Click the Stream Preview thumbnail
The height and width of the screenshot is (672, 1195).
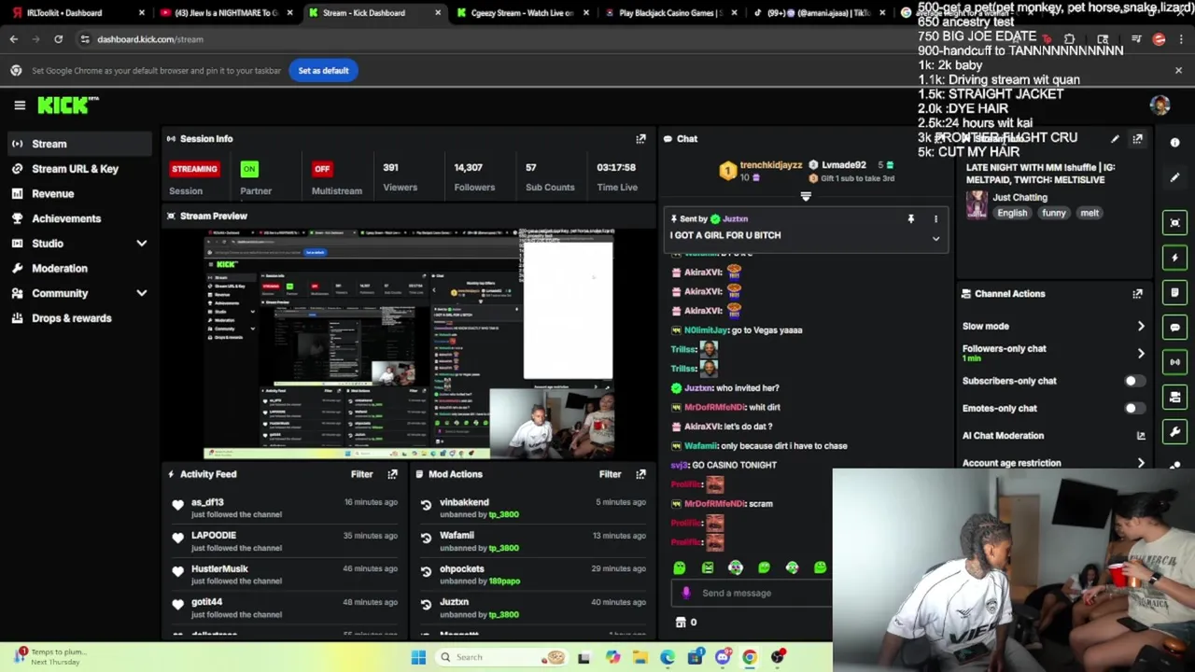pos(409,345)
